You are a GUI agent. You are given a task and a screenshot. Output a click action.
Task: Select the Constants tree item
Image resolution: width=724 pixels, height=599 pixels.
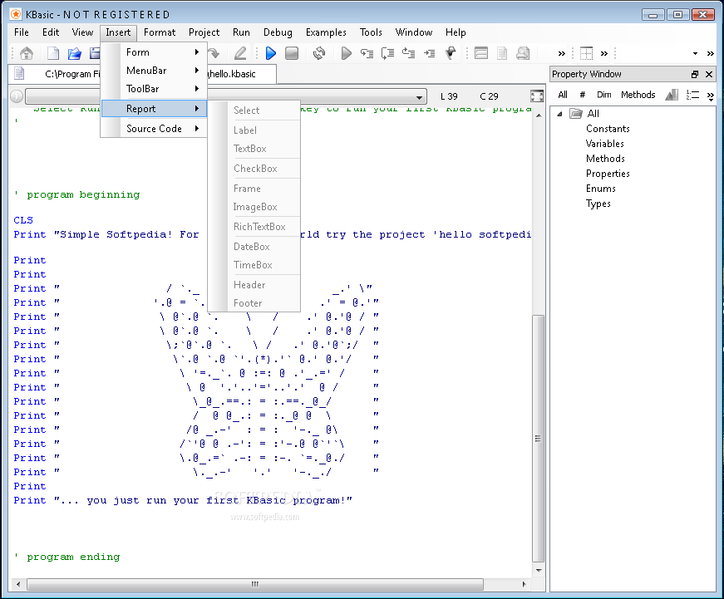coord(608,129)
